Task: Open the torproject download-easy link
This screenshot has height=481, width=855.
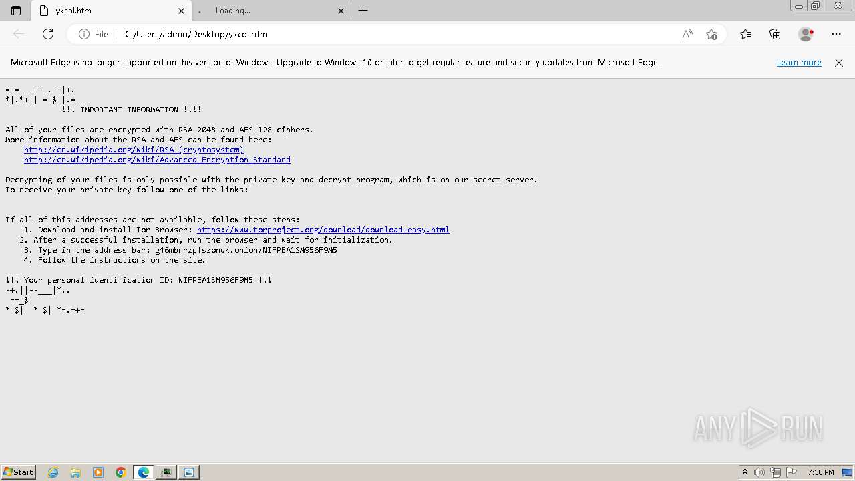Action: [x=323, y=230]
